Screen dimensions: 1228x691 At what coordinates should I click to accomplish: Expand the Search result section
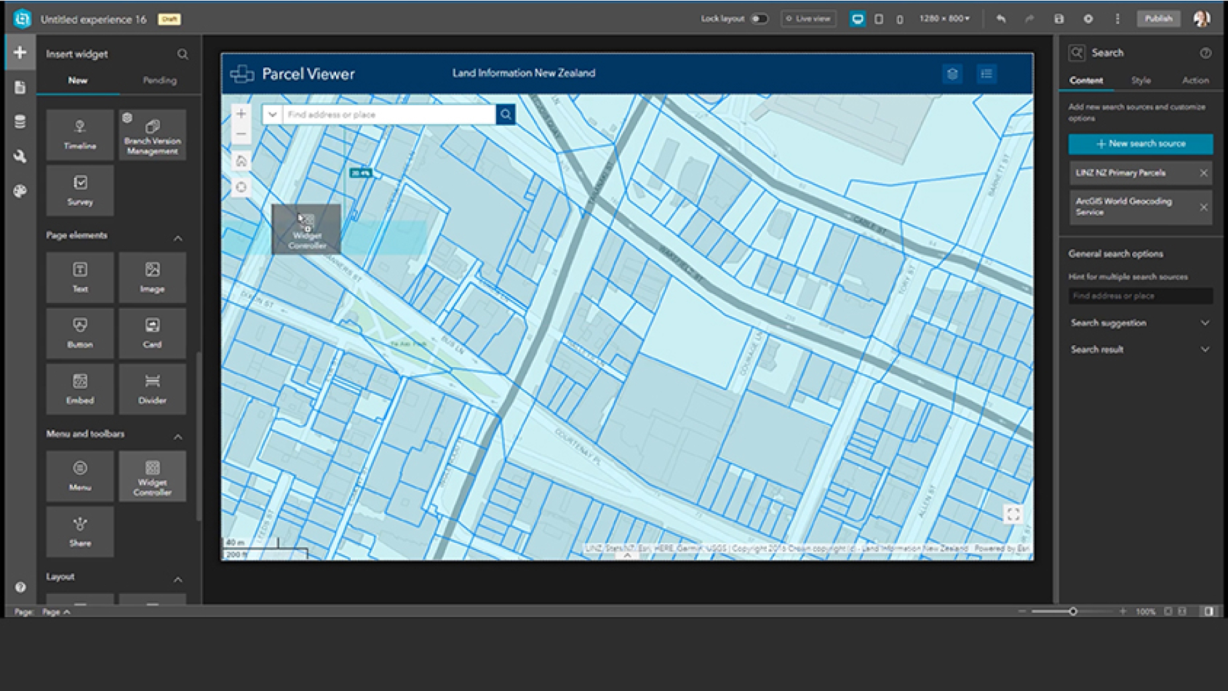click(1205, 349)
